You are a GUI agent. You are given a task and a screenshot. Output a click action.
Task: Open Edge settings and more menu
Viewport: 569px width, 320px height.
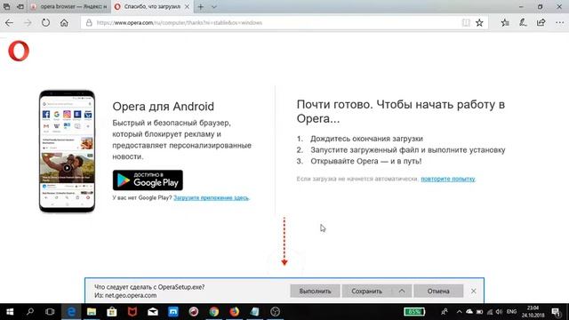tap(559, 23)
